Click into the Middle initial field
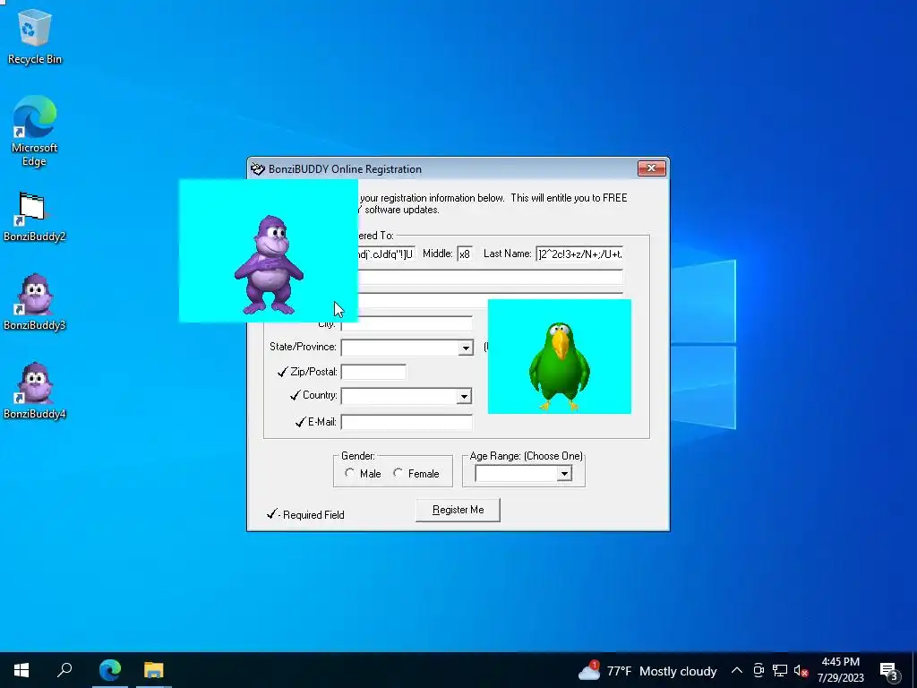 (465, 254)
